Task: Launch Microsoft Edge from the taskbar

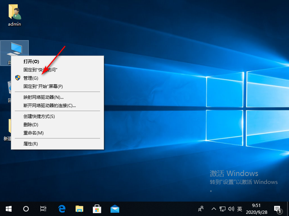Action: click(x=61, y=208)
